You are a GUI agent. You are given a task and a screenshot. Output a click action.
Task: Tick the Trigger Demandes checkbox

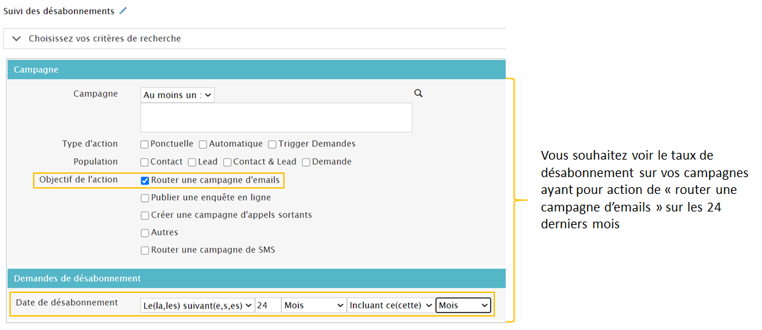point(272,144)
